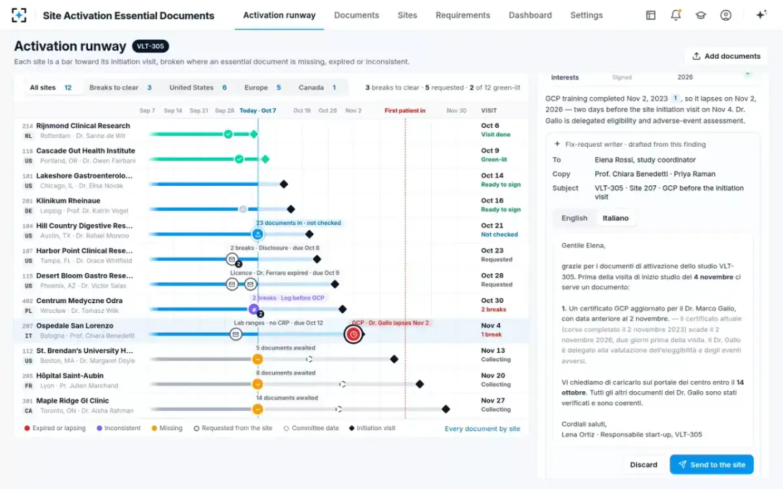Click the citation 1 reference badge
783x489 pixels.
click(x=676, y=98)
